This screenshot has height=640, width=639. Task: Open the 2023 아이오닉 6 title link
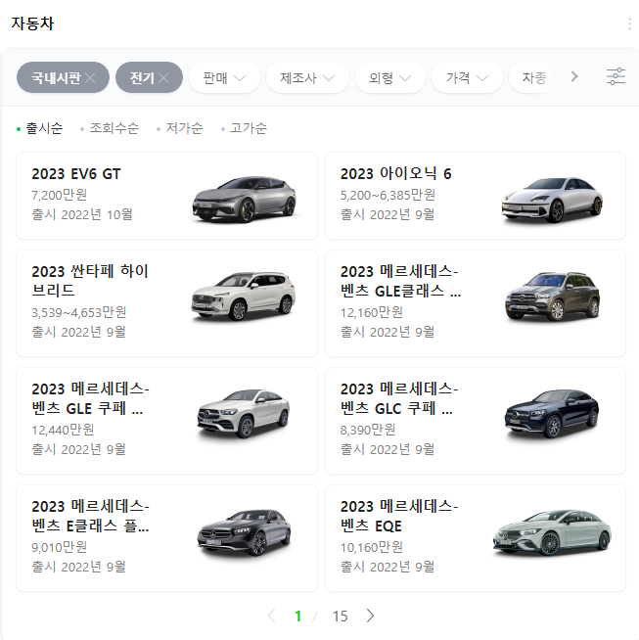[x=395, y=174]
